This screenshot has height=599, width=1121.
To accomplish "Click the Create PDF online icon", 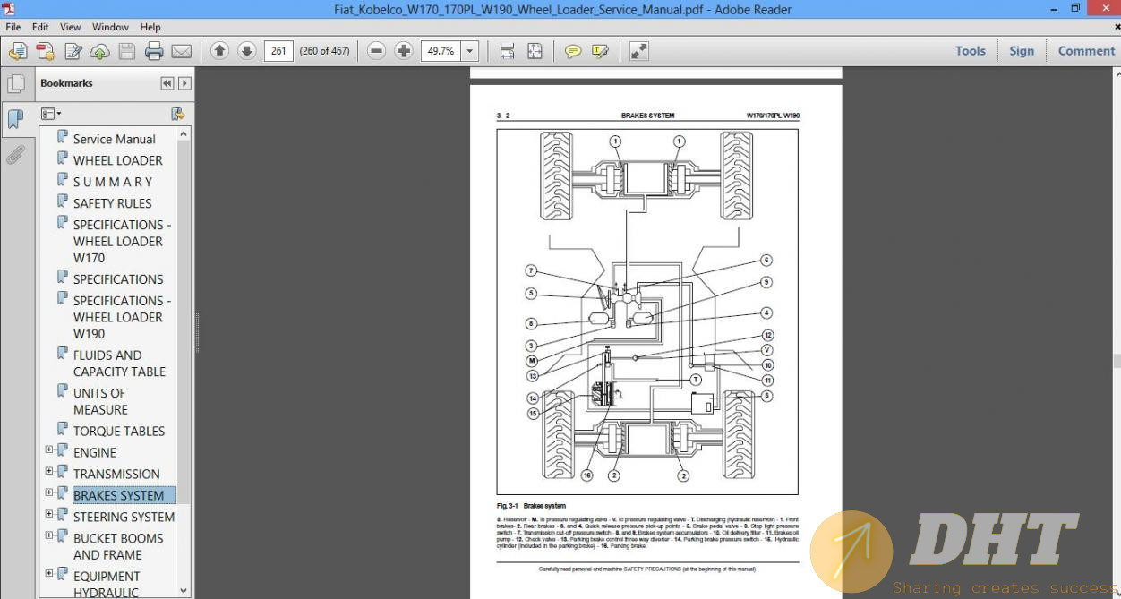I will click(x=46, y=51).
